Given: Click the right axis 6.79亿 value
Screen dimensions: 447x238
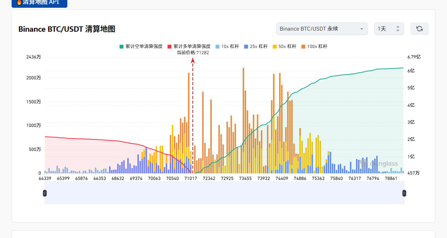Looking at the screenshot, I should [x=414, y=57].
